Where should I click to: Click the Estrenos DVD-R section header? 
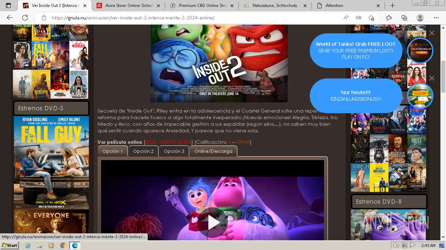(x=389, y=201)
